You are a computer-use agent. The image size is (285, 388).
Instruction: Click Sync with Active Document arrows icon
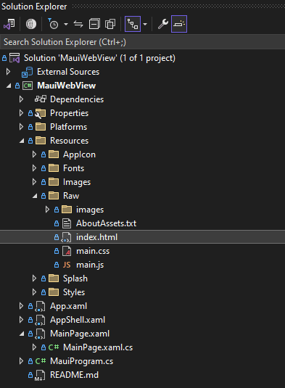coord(78,24)
